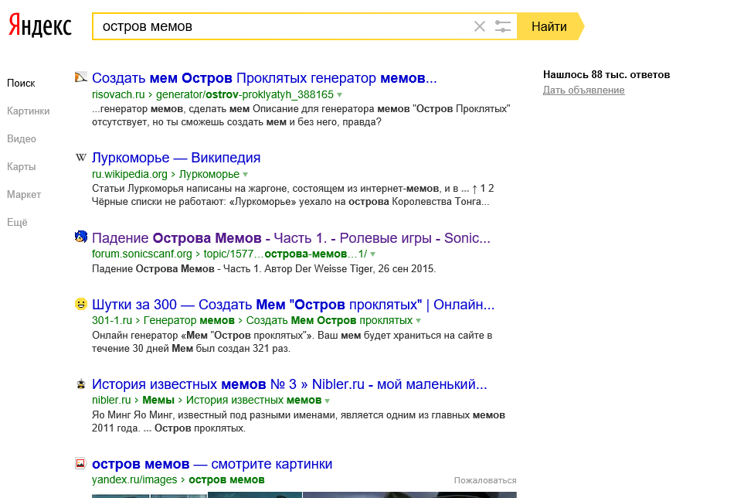Click the smiley favicon of 301-1.ru
744x498 pixels.
tap(80, 305)
